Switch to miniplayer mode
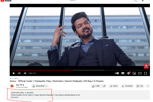 point(134,73)
